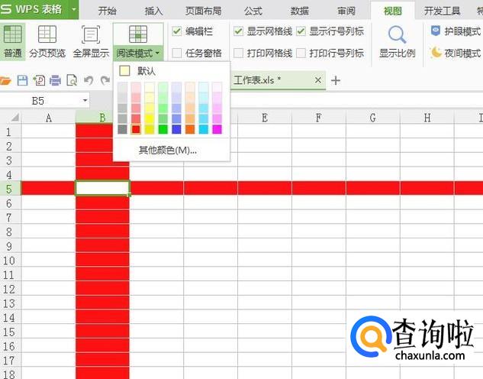The height and width of the screenshot is (379, 483).
Task: Enter Full Screen display (全屏显示)
Action: 91,41
